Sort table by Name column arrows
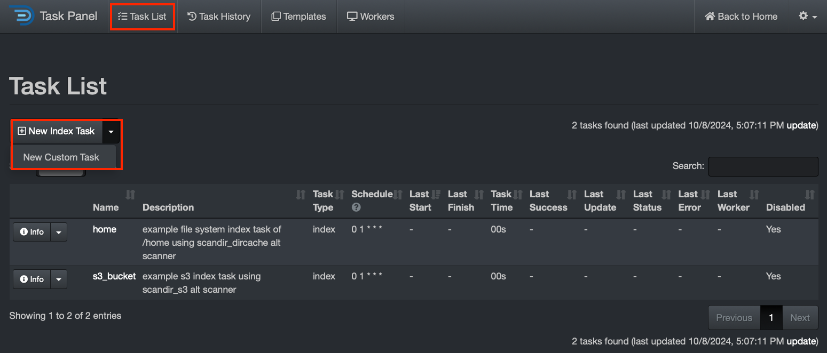The height and width of the screenshot is (353, 827). (130, 195)
